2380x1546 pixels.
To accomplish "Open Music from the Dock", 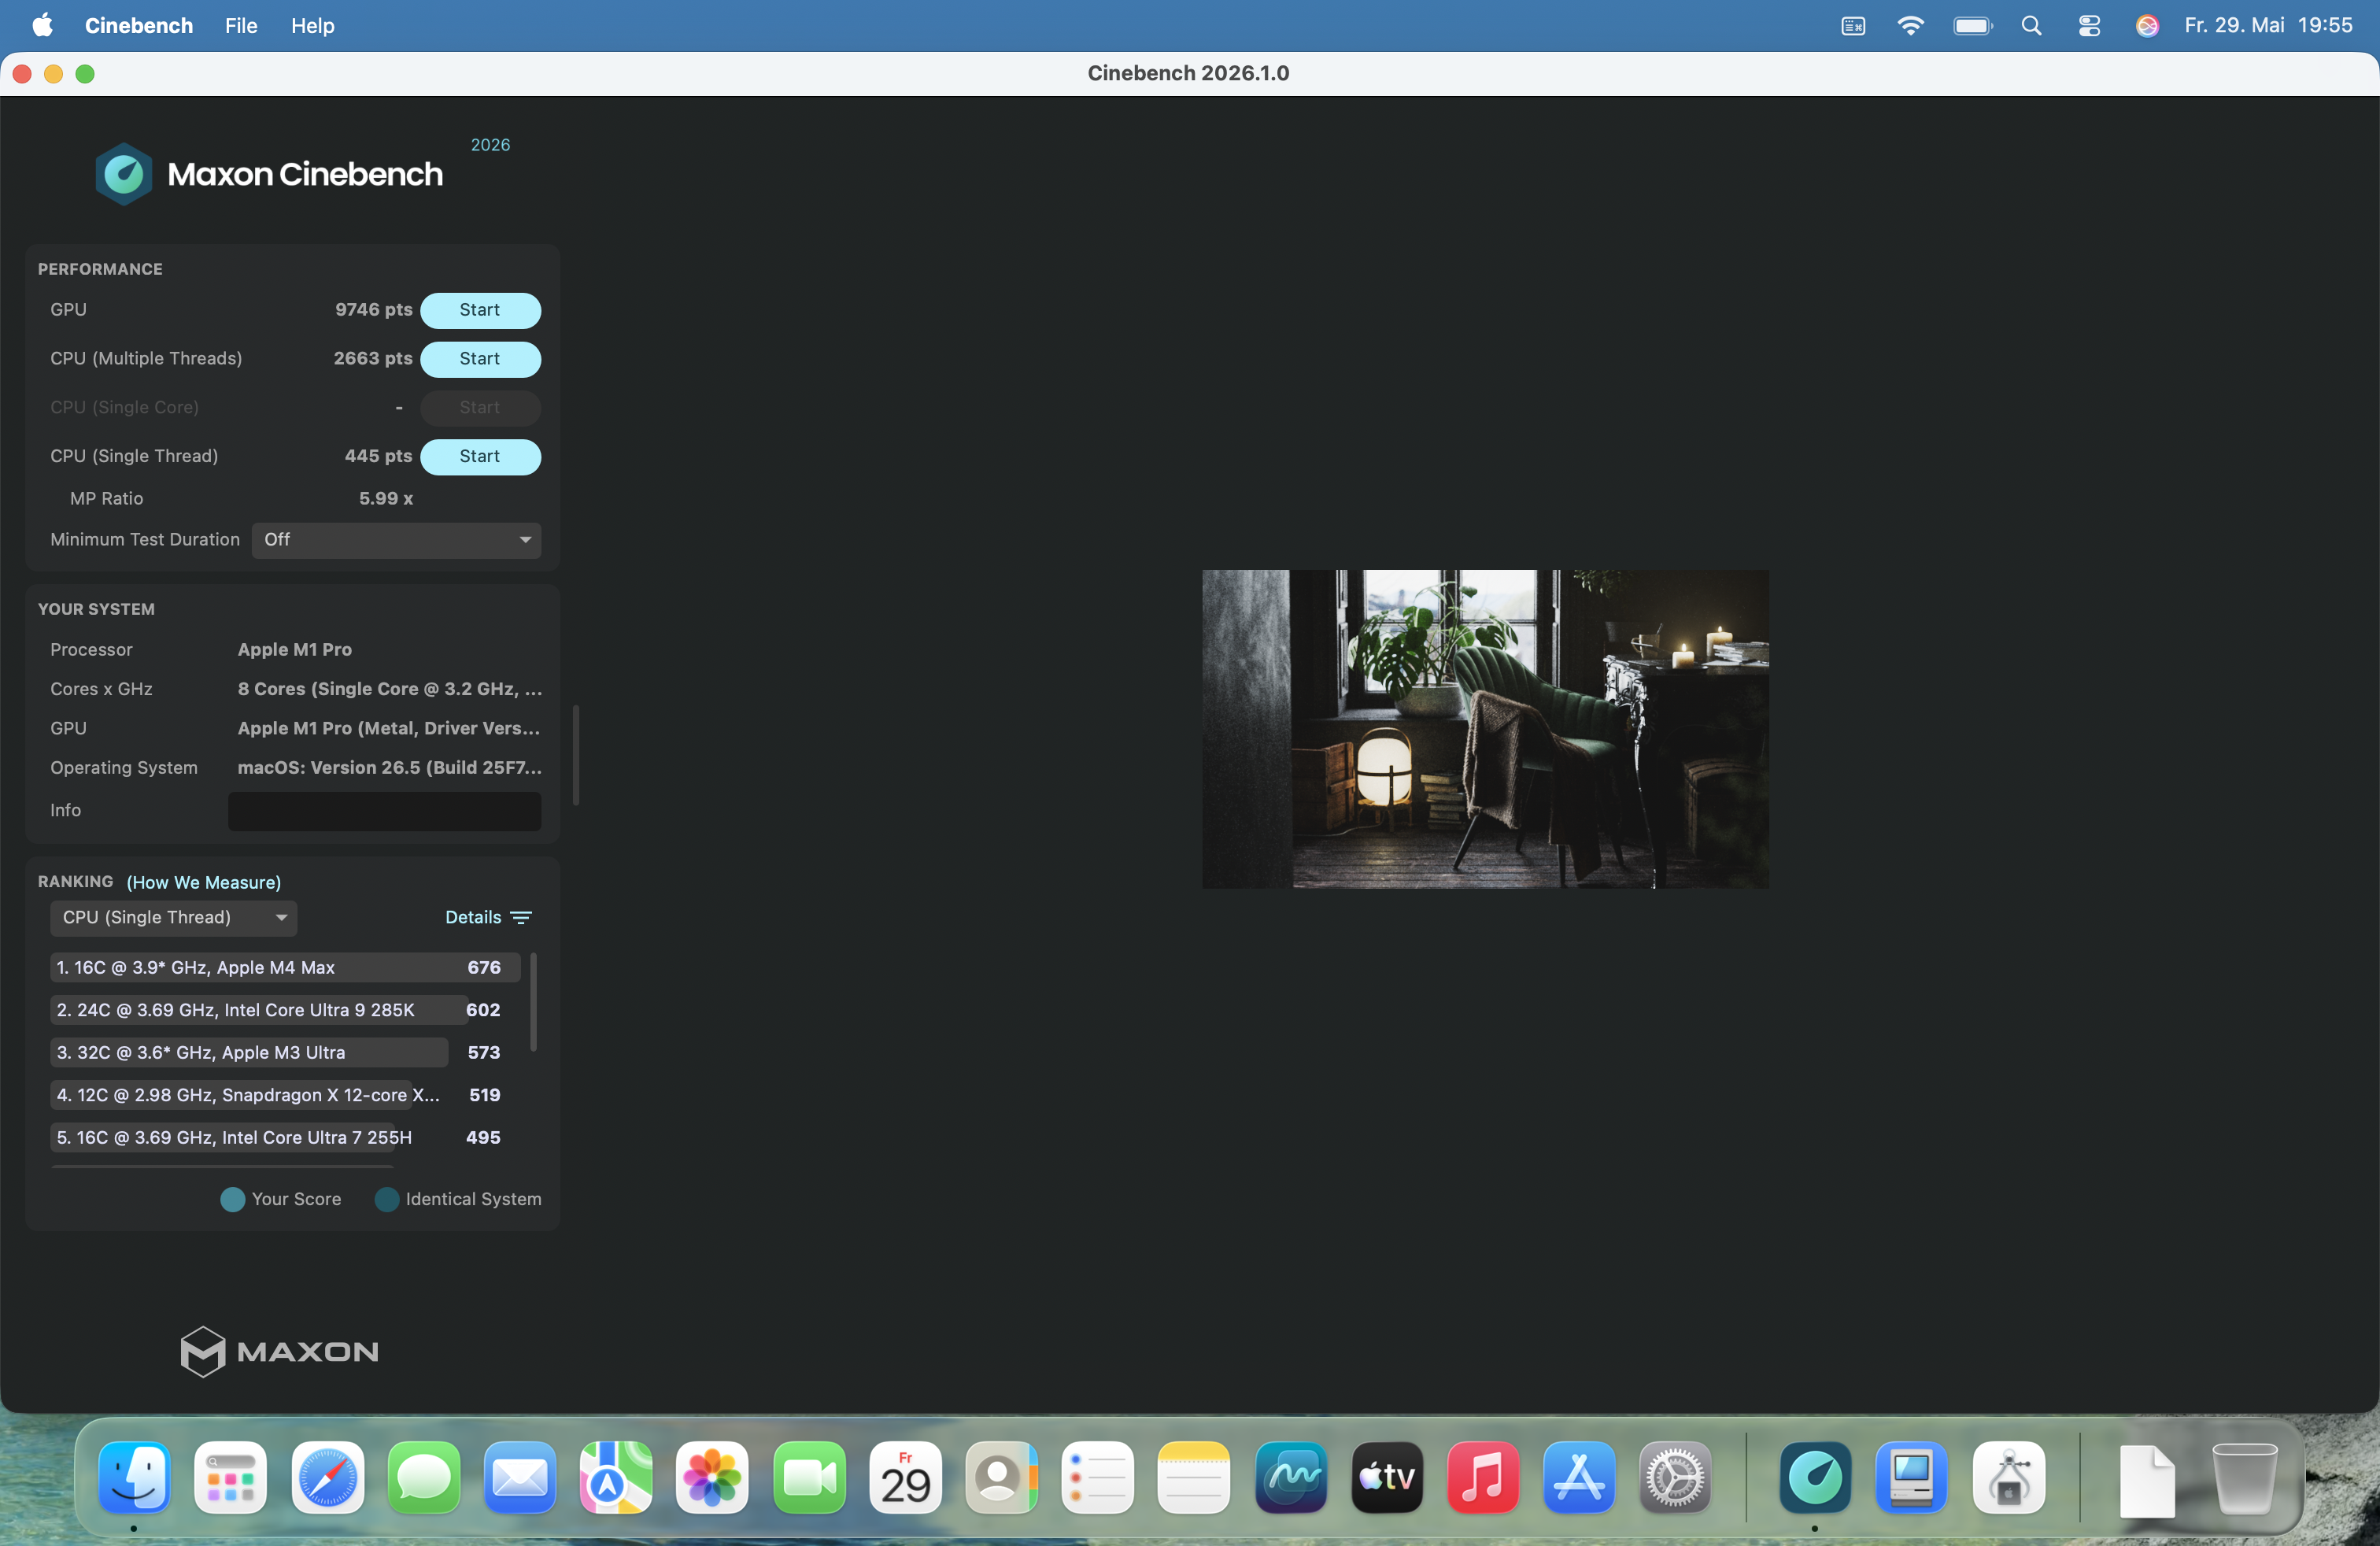I will pyautogui.click(x=1482, y=1477).
